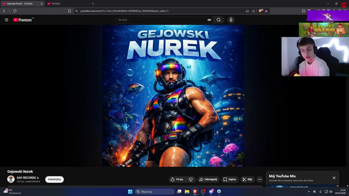Start voice search with the microphone
This screenshot has height=196, width=349.
pyautogui.click(x=231, y=20)
